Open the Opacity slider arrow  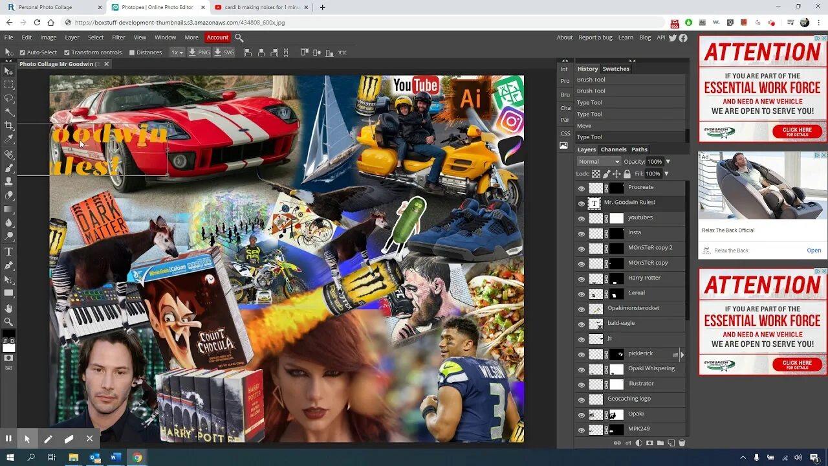[668, 161]
